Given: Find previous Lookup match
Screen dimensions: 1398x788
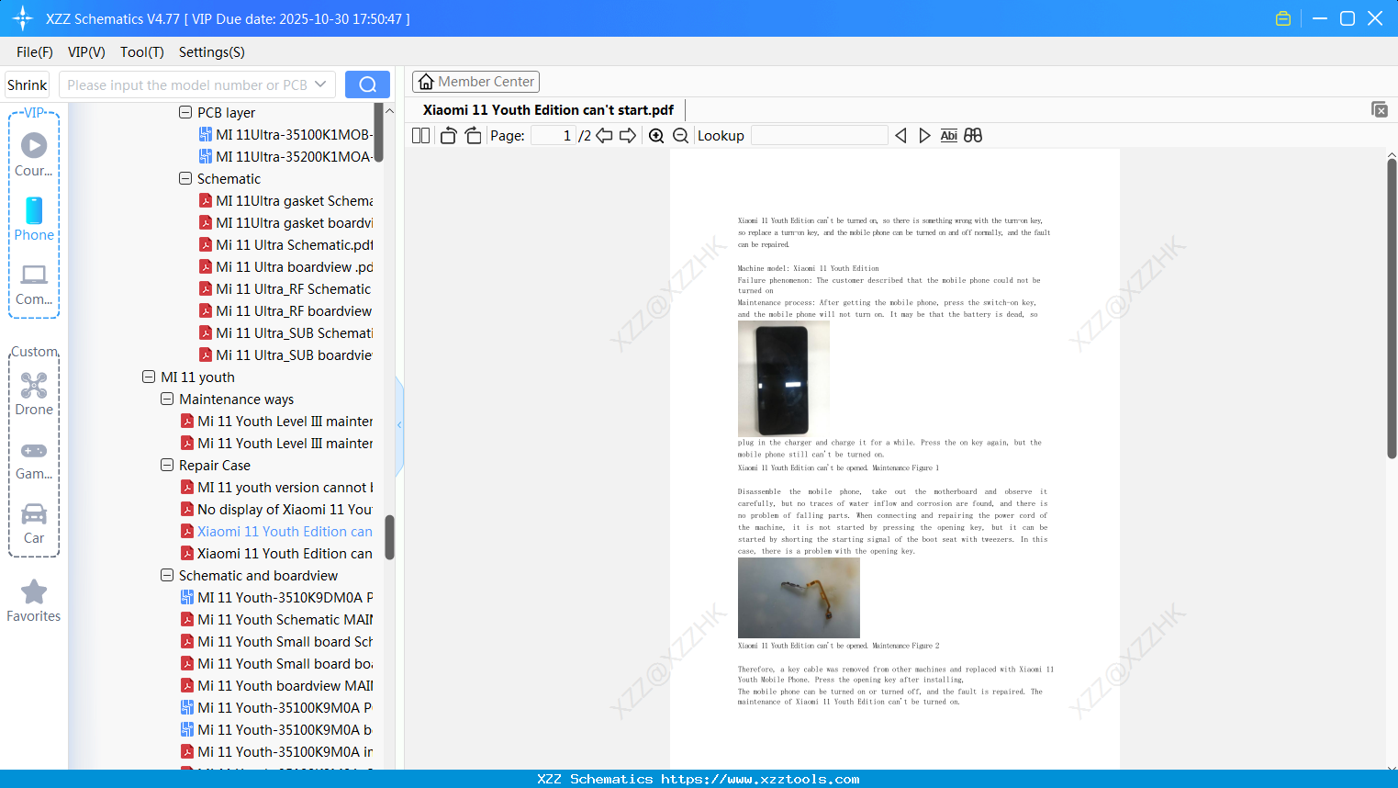Looking at the screenshot, I should (900, 136).
